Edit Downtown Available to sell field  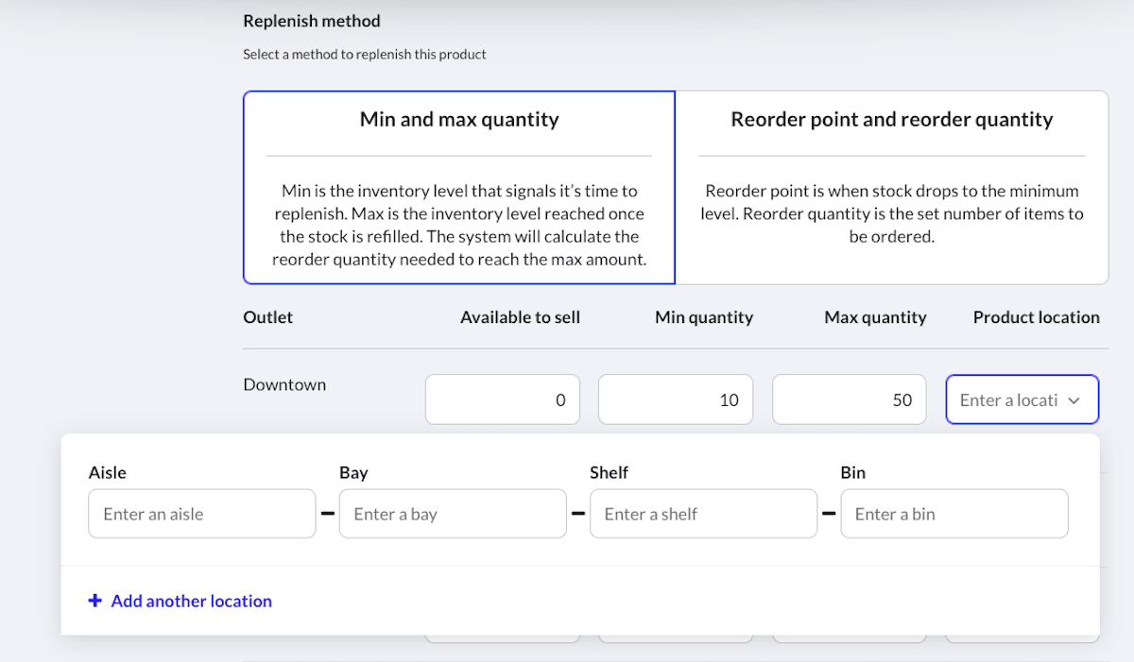tap(503, 399)
